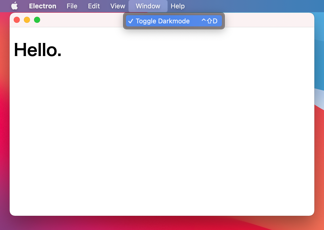The width and height of the screenshot is (324, 230).
Task: Open the Electron application menu
Action: tap(42, 6)
